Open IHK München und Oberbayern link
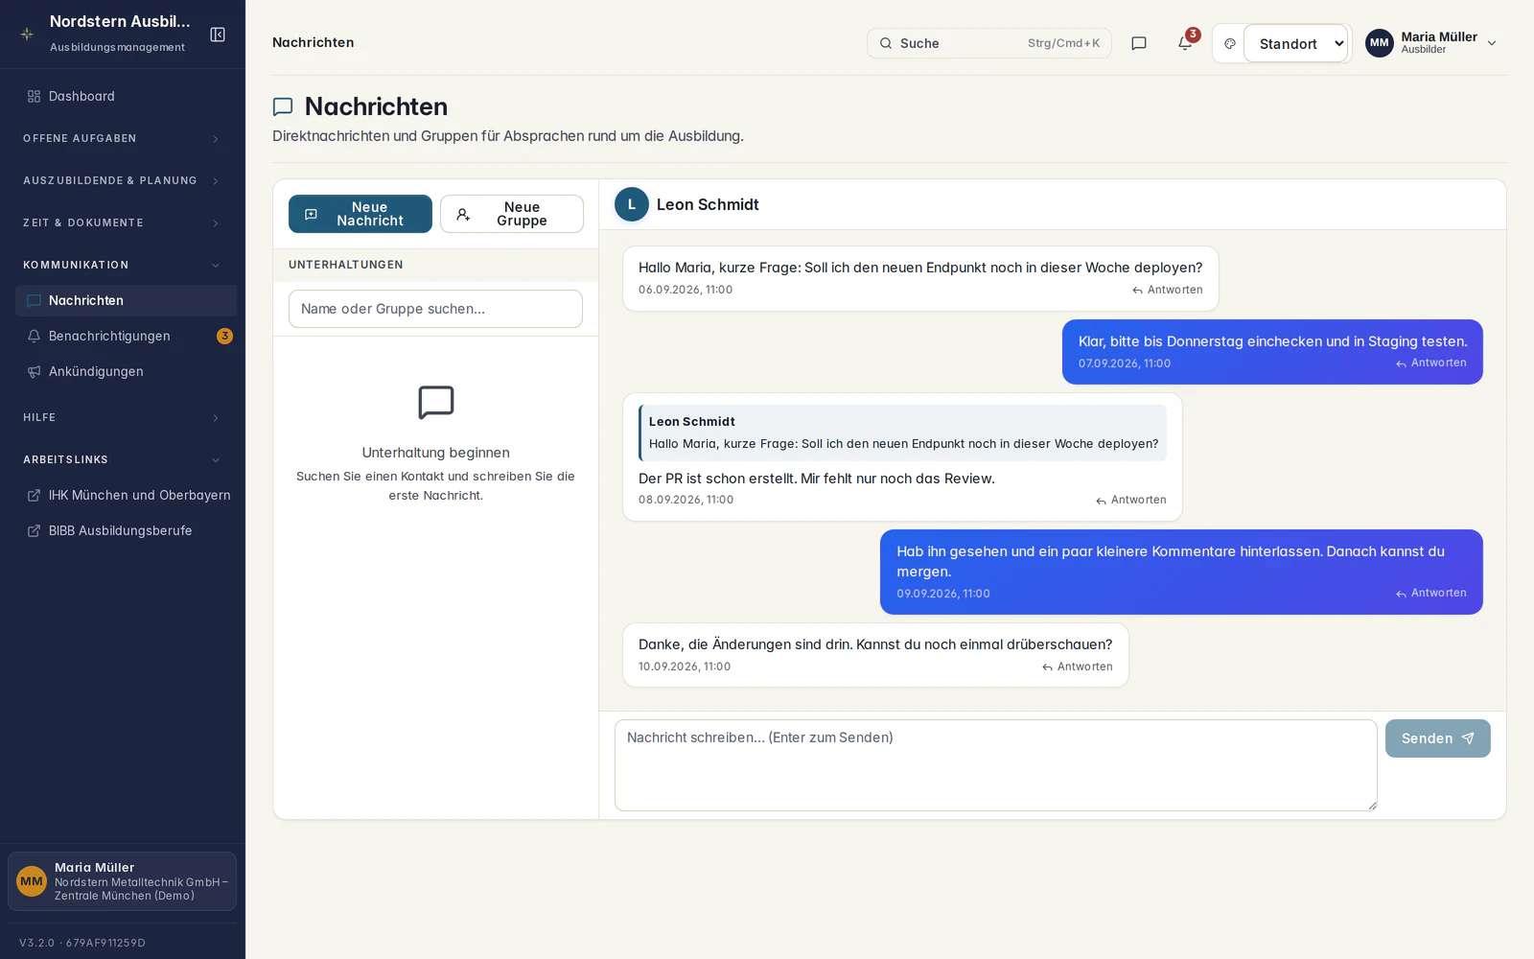 tap(126, 495)
